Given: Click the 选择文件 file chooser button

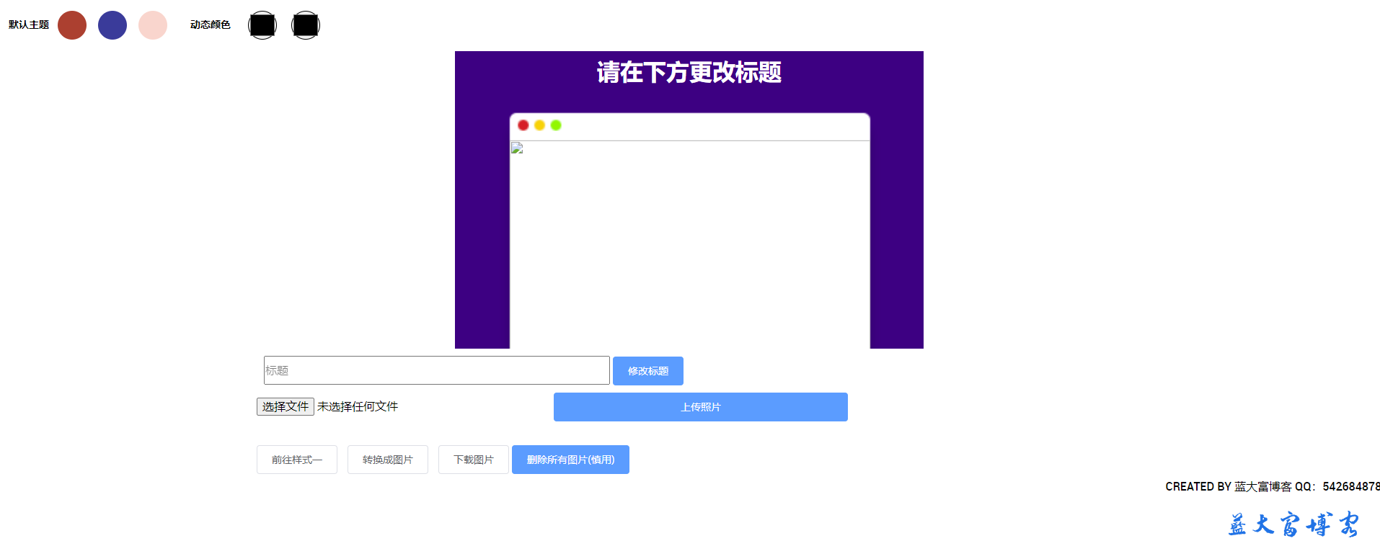Looking at the screenshot, I should pos(286,407).
